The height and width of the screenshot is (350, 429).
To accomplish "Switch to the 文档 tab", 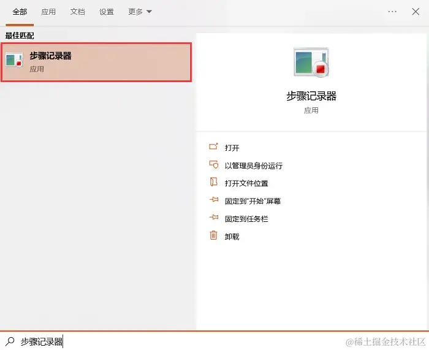I will point(77,12).
